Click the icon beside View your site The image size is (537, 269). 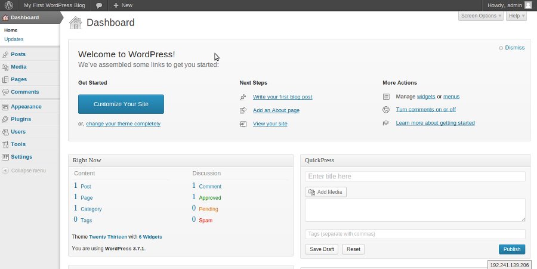tap(243, 124)
